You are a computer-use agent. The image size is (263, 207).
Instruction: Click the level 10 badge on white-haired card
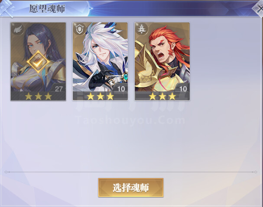121,89
